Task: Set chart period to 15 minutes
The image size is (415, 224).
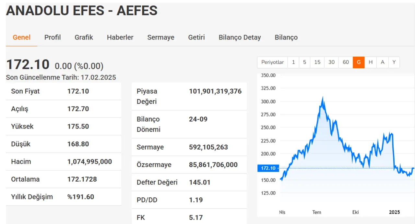Action: [x=317, y=62]
